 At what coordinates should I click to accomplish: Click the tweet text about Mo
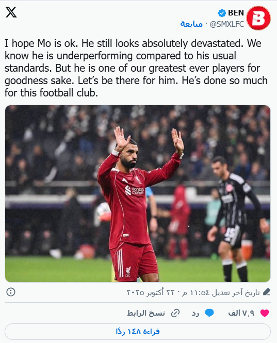[x=136, y=68]
